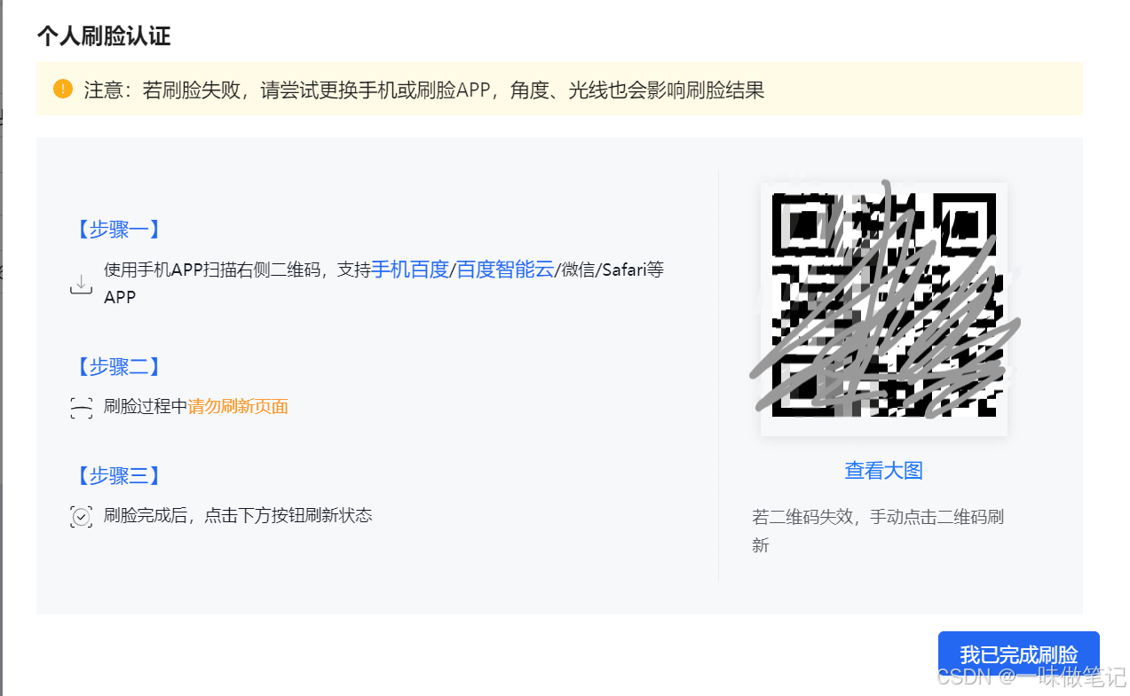The width and height of the screenshot is (1130, 696).
Task: Click the face scan icon beside step two
Action: pyautogui.click(x=81, y=408)
